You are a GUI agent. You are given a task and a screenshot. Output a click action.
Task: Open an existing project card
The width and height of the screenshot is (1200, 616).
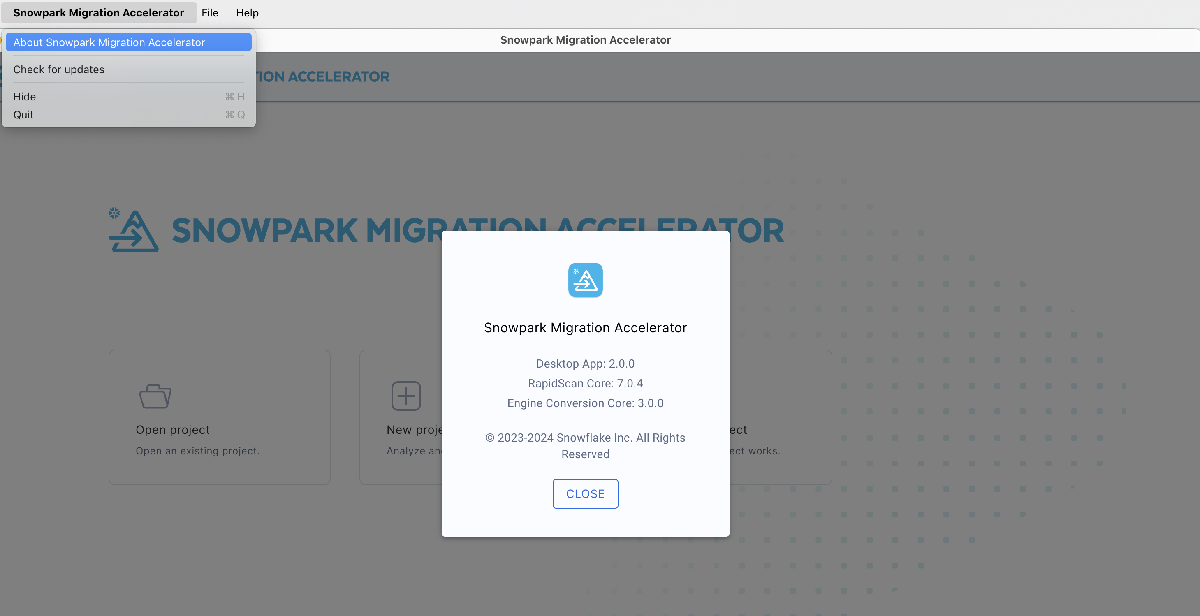coord(219,417)
